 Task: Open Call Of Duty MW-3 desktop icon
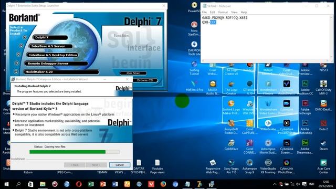323,88
